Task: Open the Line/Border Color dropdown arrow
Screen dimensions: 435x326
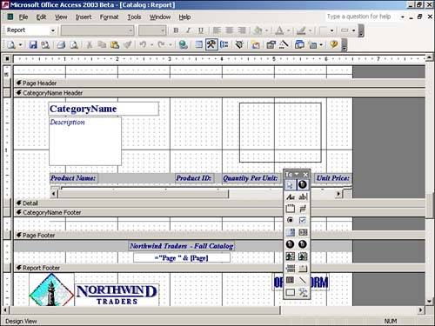Action: (310, 30)
